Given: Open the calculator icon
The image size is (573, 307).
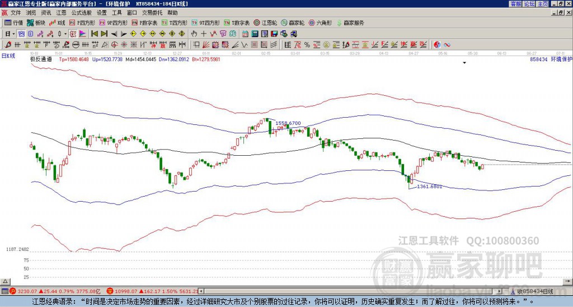Looking at the screenshot, I should pyautogui.click(x=255, y=34).
